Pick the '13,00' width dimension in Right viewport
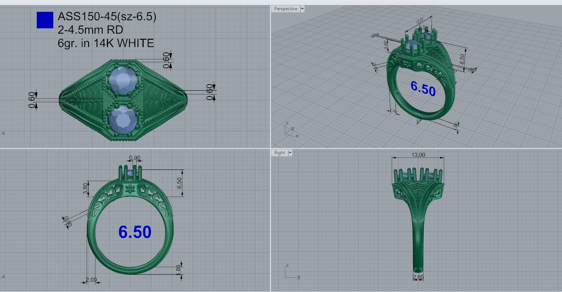This screenshot has height=292, width=562. click(x=418, y=155)
